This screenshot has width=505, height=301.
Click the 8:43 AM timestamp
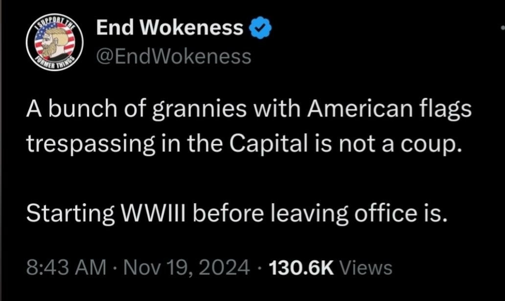(66, 267)
